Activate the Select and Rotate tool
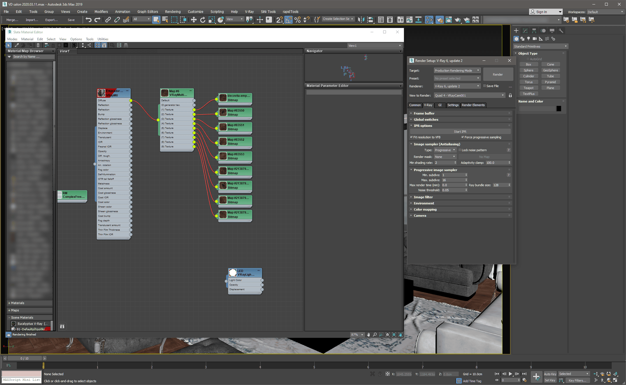 [203, 20]
